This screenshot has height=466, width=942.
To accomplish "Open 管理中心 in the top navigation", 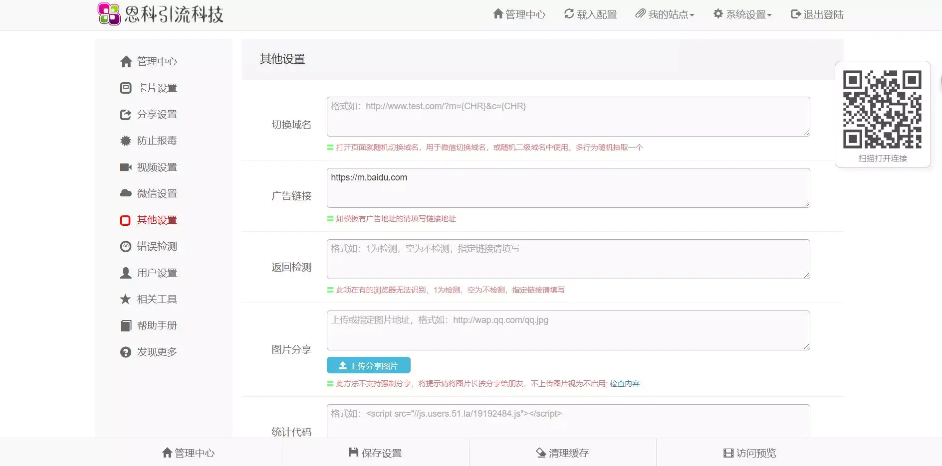I will (x=519, y=14).
